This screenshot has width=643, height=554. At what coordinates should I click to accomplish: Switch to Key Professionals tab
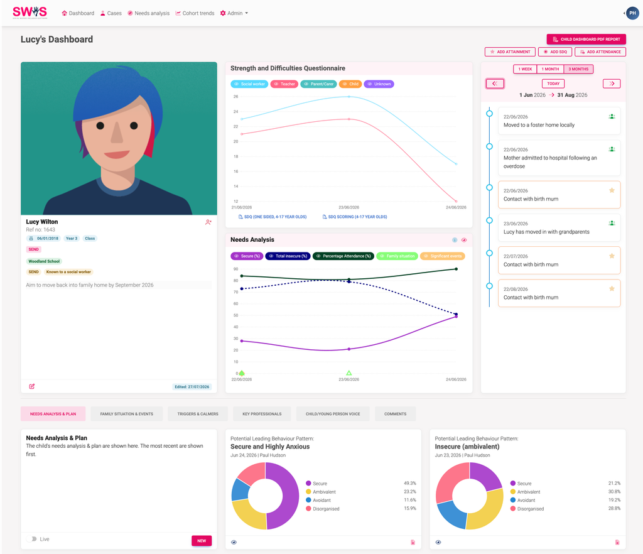262,414
